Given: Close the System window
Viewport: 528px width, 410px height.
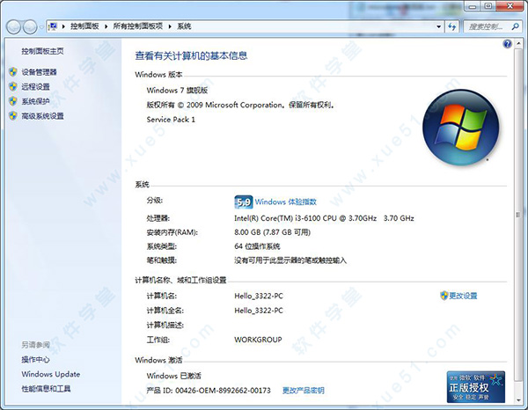Looking at the screenshot, I should tap(510, 6).
